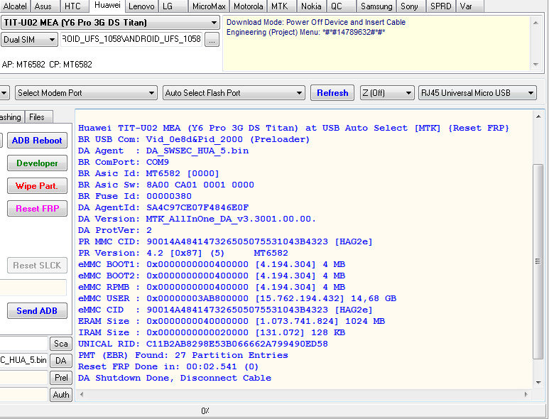Select the Nokia tab
Image resolution: width=549 pixels, height=419 pixels.
click(310, 6)
